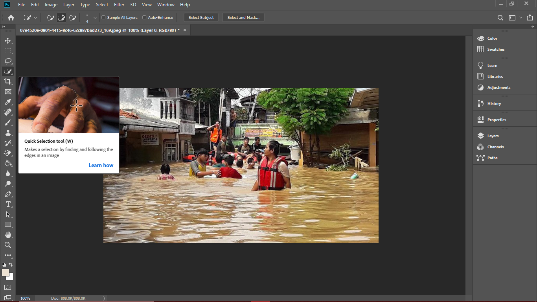Open the Layer menu

69,5
